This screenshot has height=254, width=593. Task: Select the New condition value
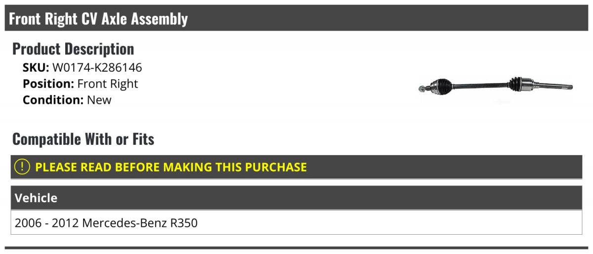(x=99, y=100)
